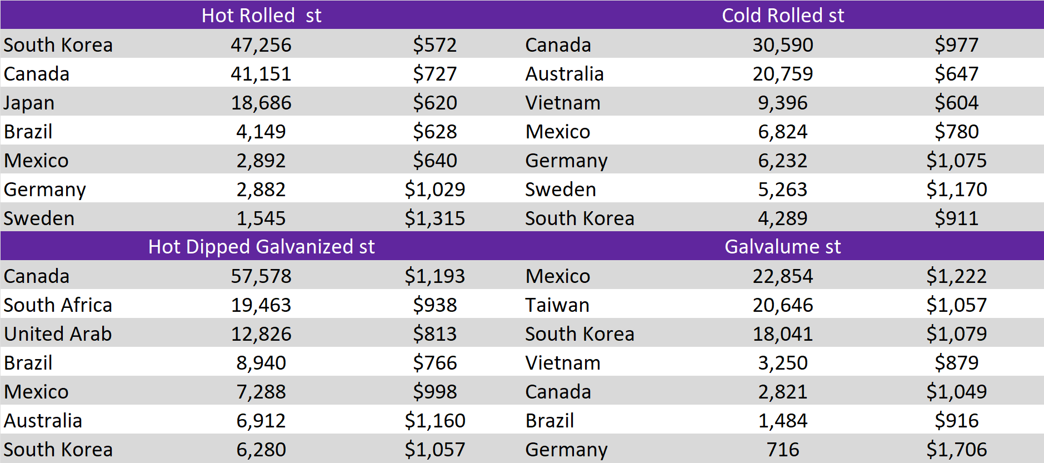The image size is (1044, 463).
Task: Click the 9,396 Vietnam tonnage cell
Action: tap(782, 103)
